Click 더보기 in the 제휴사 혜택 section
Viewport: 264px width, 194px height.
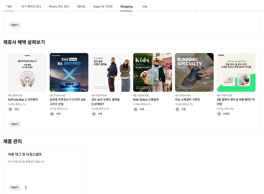coord(15,124)
